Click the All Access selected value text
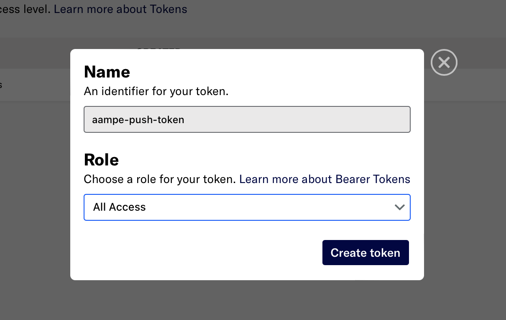This screenshot has width=506, height=320. 119,207
